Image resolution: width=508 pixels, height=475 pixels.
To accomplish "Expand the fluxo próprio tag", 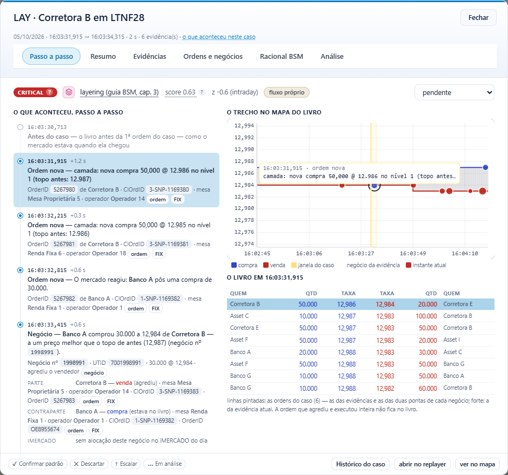I will pyautogui.click(x=286, y=92).
